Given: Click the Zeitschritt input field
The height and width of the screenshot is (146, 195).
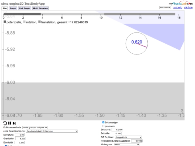Looking at the screenshot, I should click(117, 130).
